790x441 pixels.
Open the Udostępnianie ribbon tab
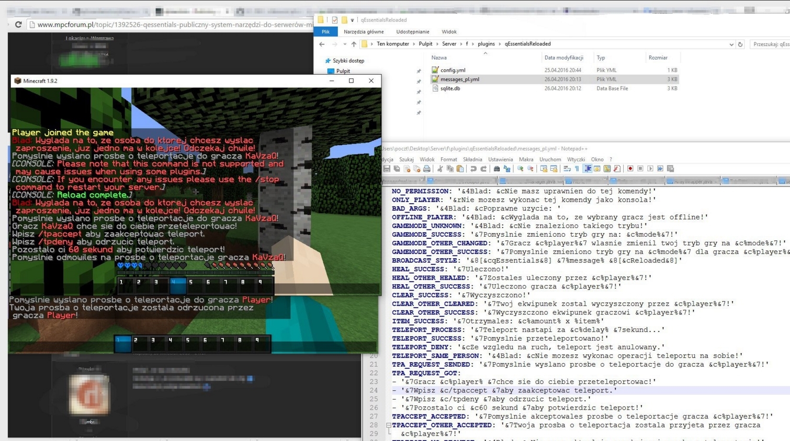413,32
